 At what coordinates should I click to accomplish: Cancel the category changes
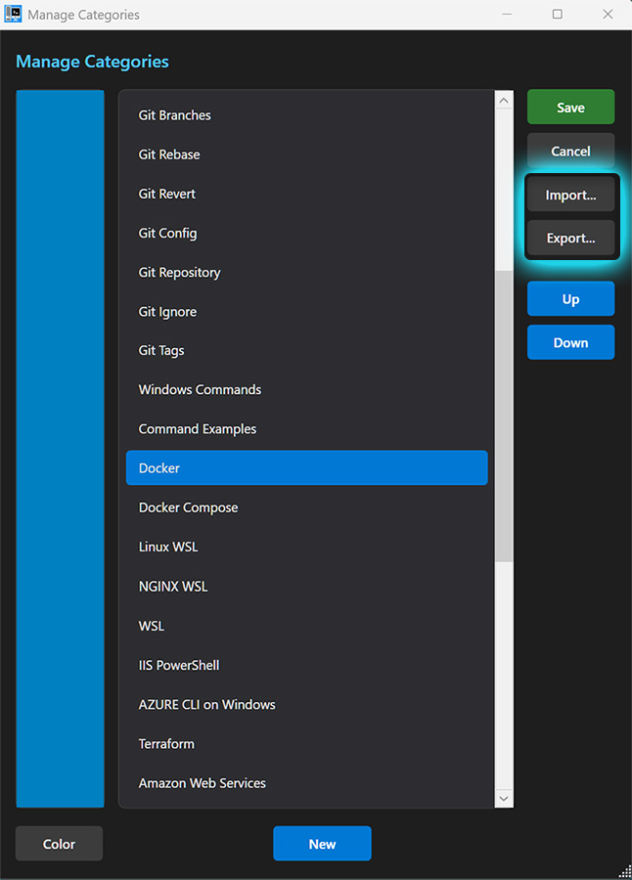[570, 152]
